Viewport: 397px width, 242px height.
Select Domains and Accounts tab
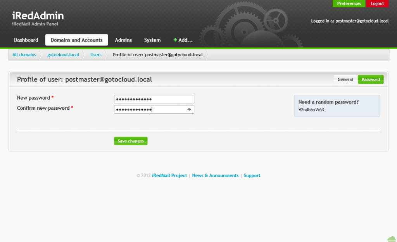click(76, 40)
